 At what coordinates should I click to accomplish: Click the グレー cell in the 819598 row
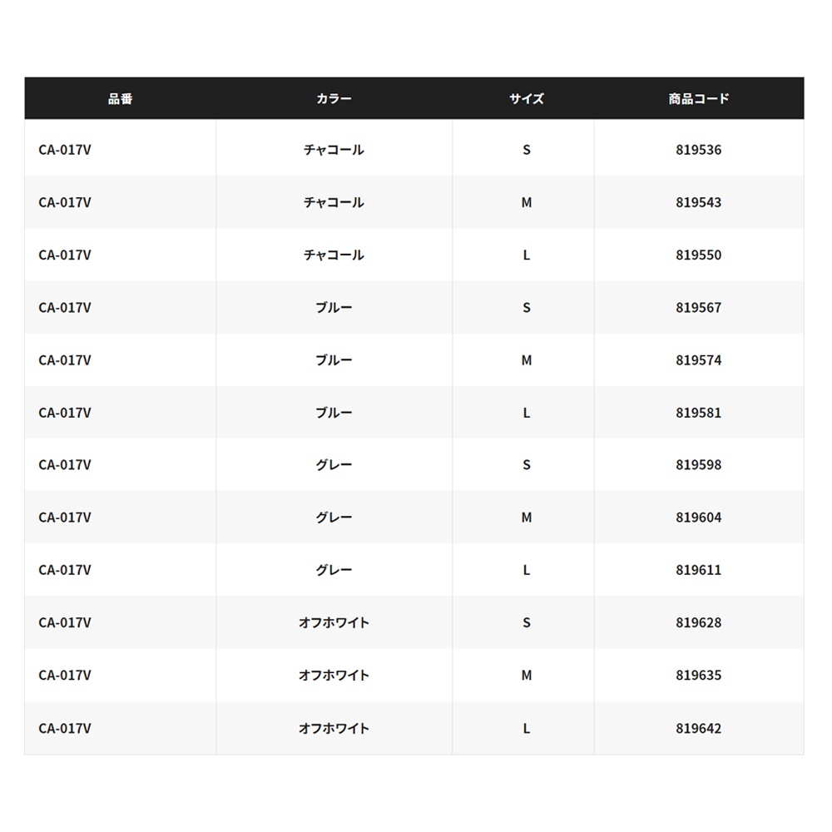pyautogui.click(x=334, y=465)
